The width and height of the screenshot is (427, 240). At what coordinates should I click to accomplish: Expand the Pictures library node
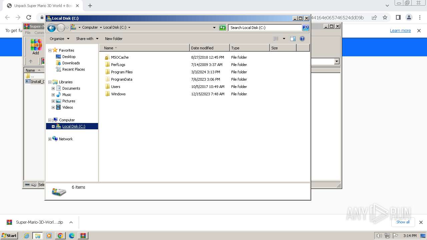tap(53, 101)
